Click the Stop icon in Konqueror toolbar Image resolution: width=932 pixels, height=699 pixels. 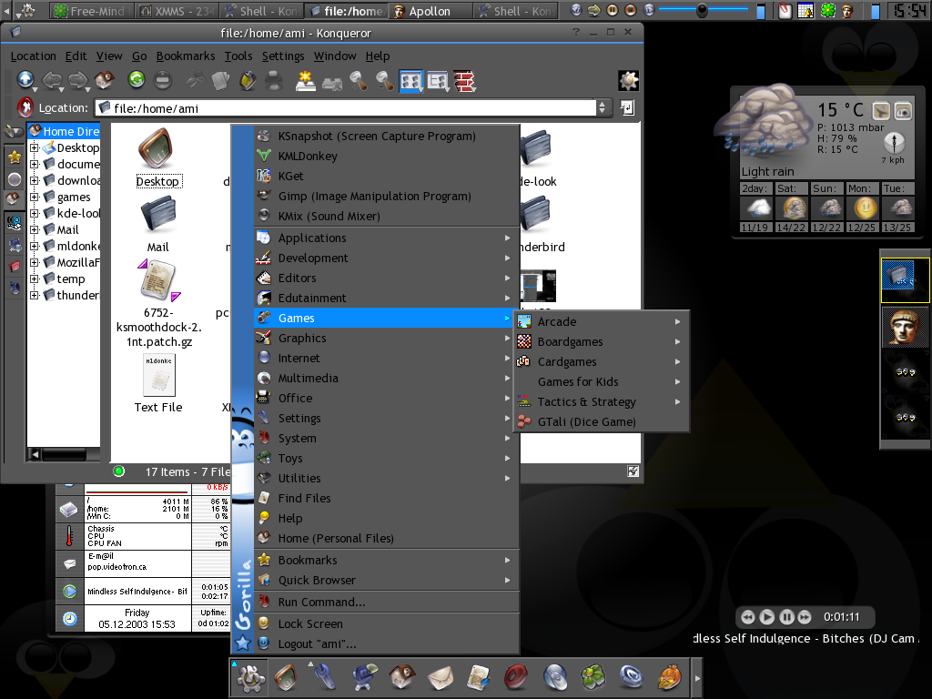click(163, 80)
